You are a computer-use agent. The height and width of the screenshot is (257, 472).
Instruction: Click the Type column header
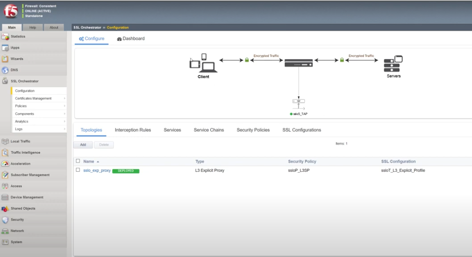coord(200,162)
